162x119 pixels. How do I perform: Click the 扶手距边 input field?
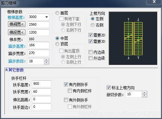pyautogui.click(x=42, y=107)
